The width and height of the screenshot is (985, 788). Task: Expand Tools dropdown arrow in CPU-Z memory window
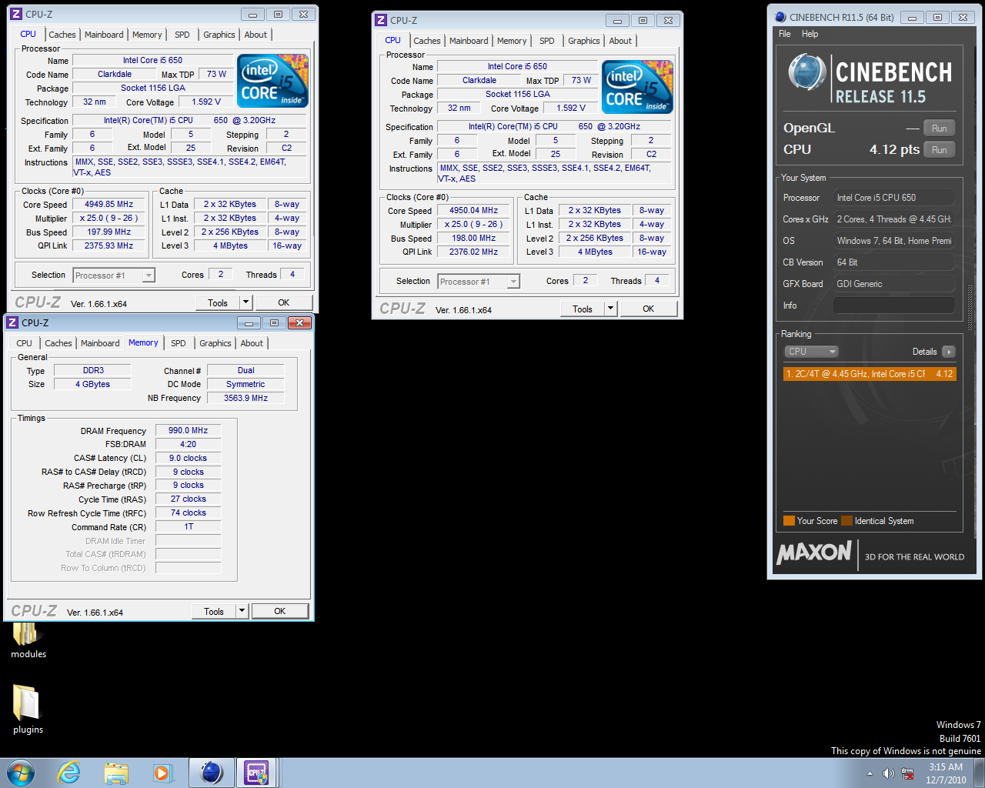242,611
